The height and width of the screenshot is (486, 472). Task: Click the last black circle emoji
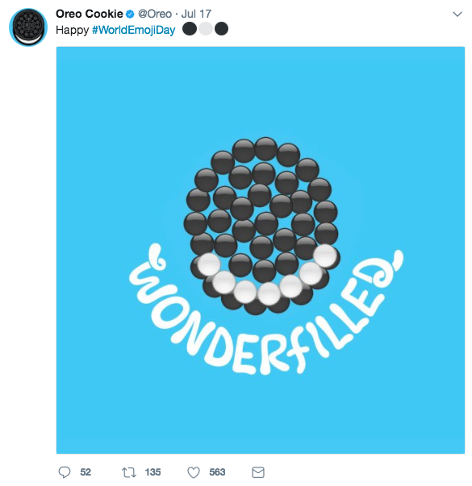click(221, 29)
